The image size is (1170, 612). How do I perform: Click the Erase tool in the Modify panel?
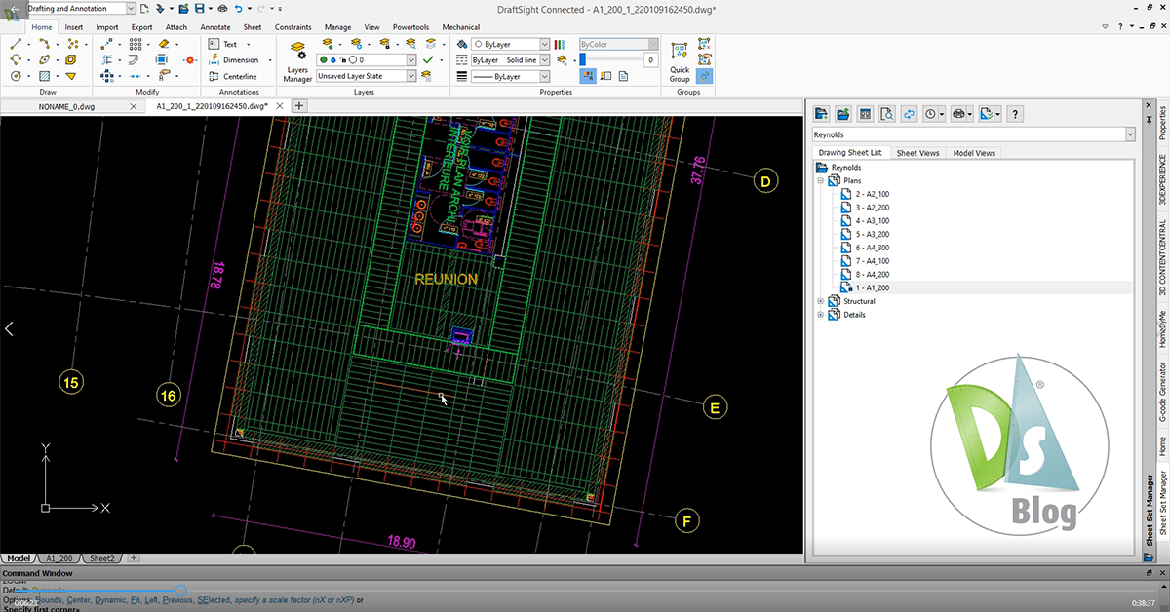(164, 45)
